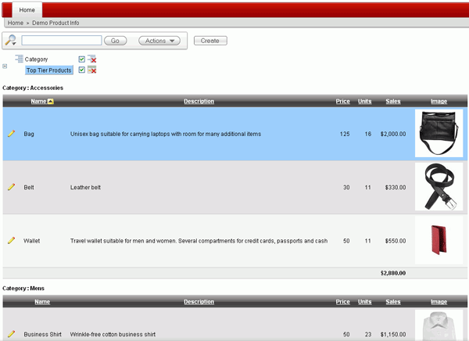469x341 pixels.
Task: Remove the Top Tier Products highlight
Action: [91, 70]
